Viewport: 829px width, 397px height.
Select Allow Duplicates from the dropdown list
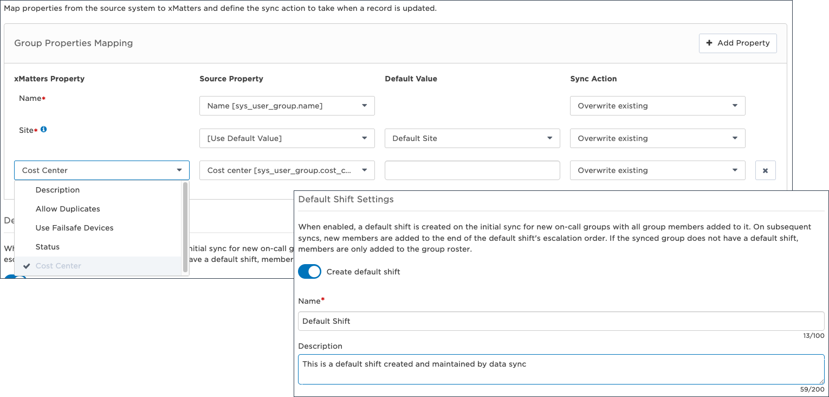click(98, 209)
